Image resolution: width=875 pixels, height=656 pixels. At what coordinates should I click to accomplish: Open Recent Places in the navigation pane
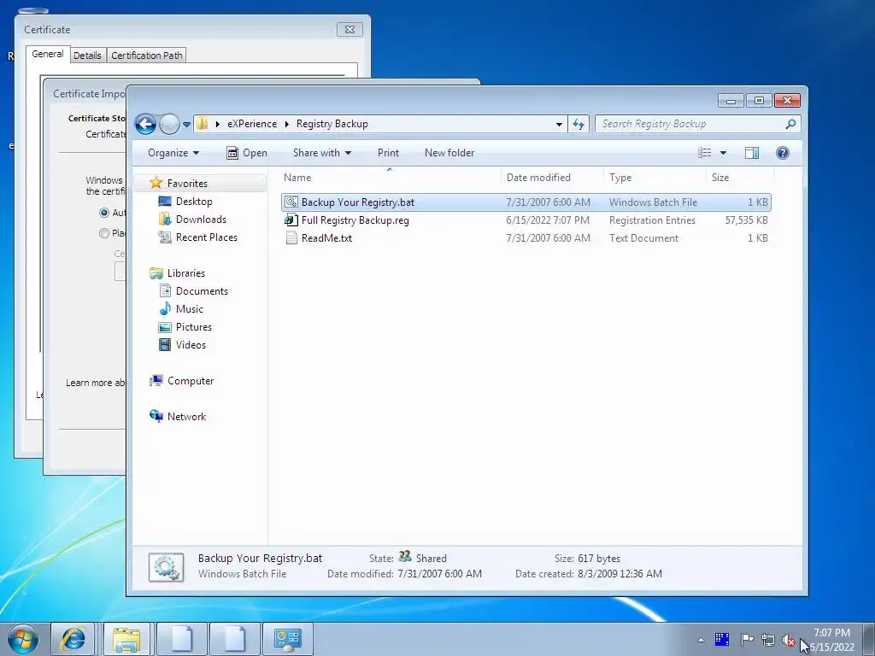pyautogui.click(x=198, y=237)
